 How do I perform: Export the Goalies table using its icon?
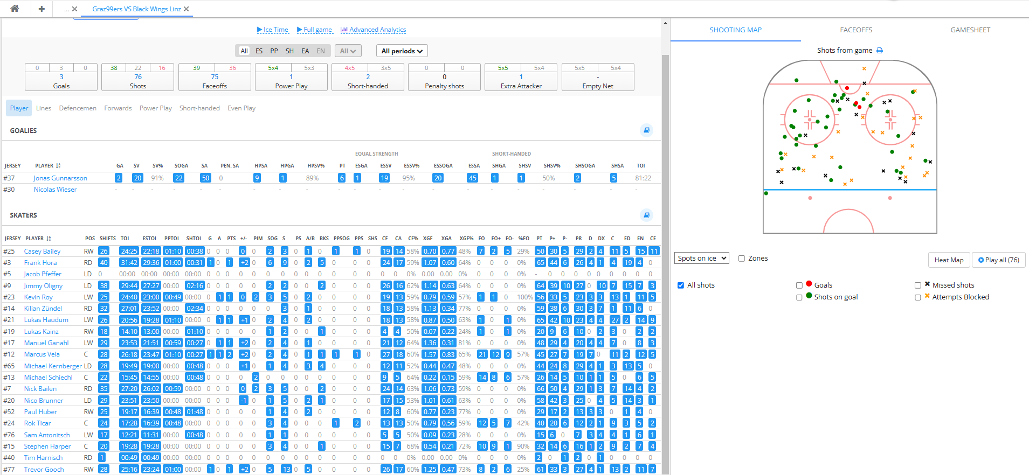click(646, 130)
